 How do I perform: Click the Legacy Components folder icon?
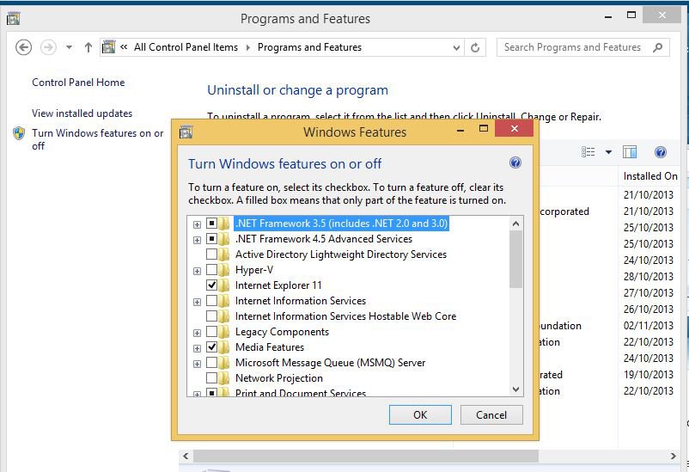(224, 332)
